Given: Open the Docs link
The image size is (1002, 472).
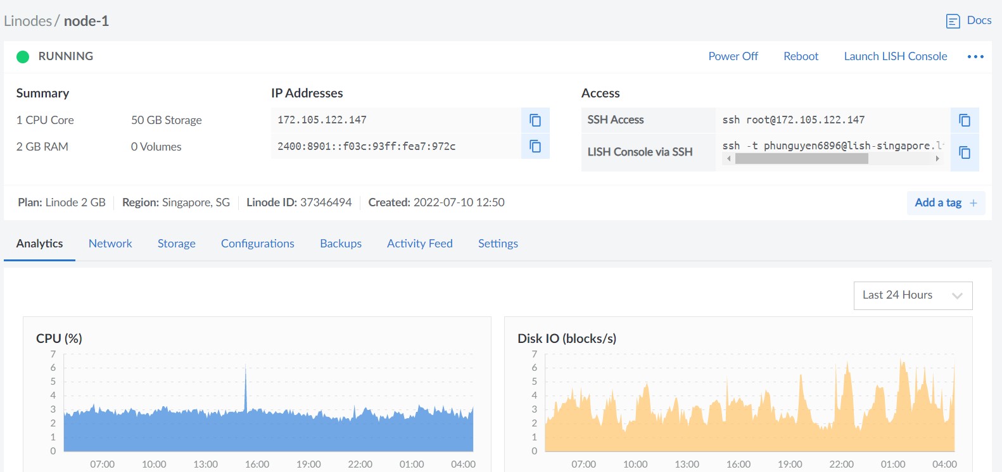Looking at the screenshot, I should [979, 20].
